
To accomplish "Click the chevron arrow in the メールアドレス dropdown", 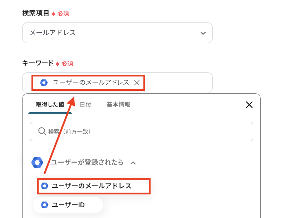I will (203, 33).
